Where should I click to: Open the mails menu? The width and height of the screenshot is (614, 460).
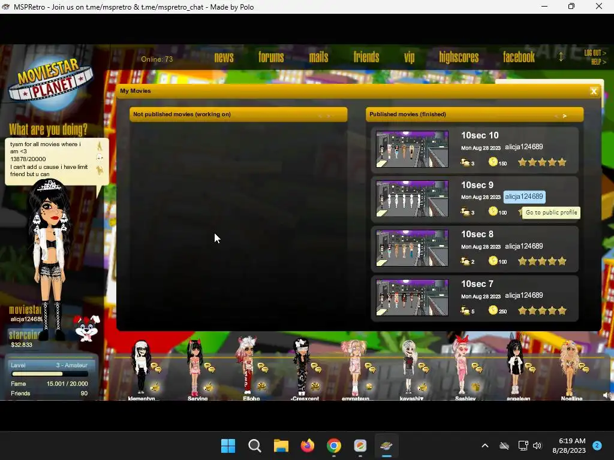(319, 57)
